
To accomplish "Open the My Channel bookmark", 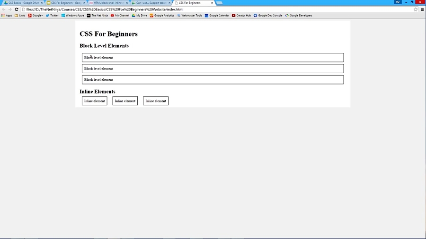I will pyautogui.click(x=120, y=16).
